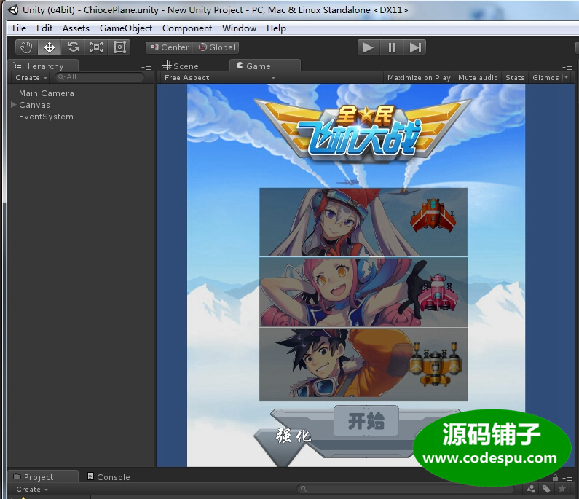Choose the yellow plane pilot card

click(x=363, y=364)
